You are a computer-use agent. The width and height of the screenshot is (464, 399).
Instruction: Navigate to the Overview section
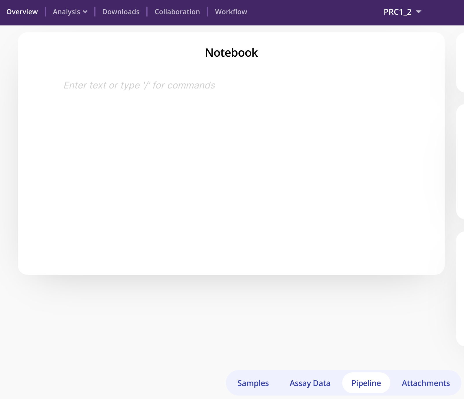point(22,12)
